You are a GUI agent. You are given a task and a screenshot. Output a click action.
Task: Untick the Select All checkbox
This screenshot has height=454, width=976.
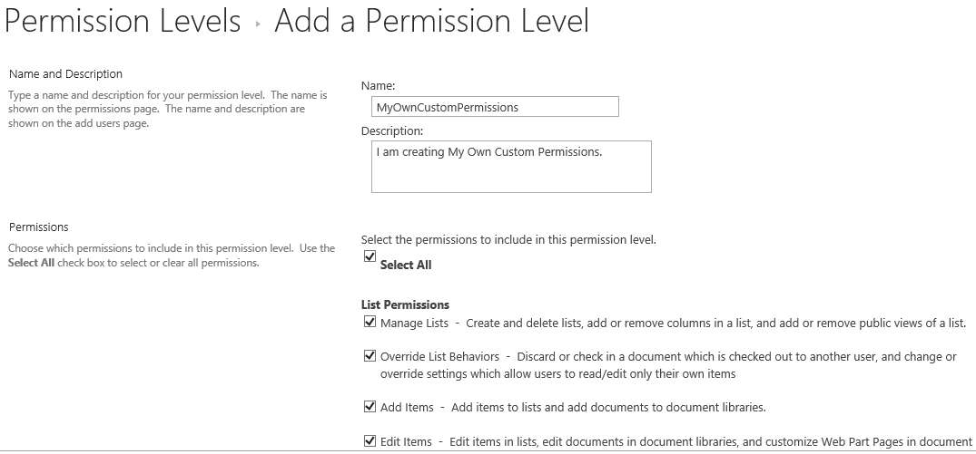click(x=370, y=256)
